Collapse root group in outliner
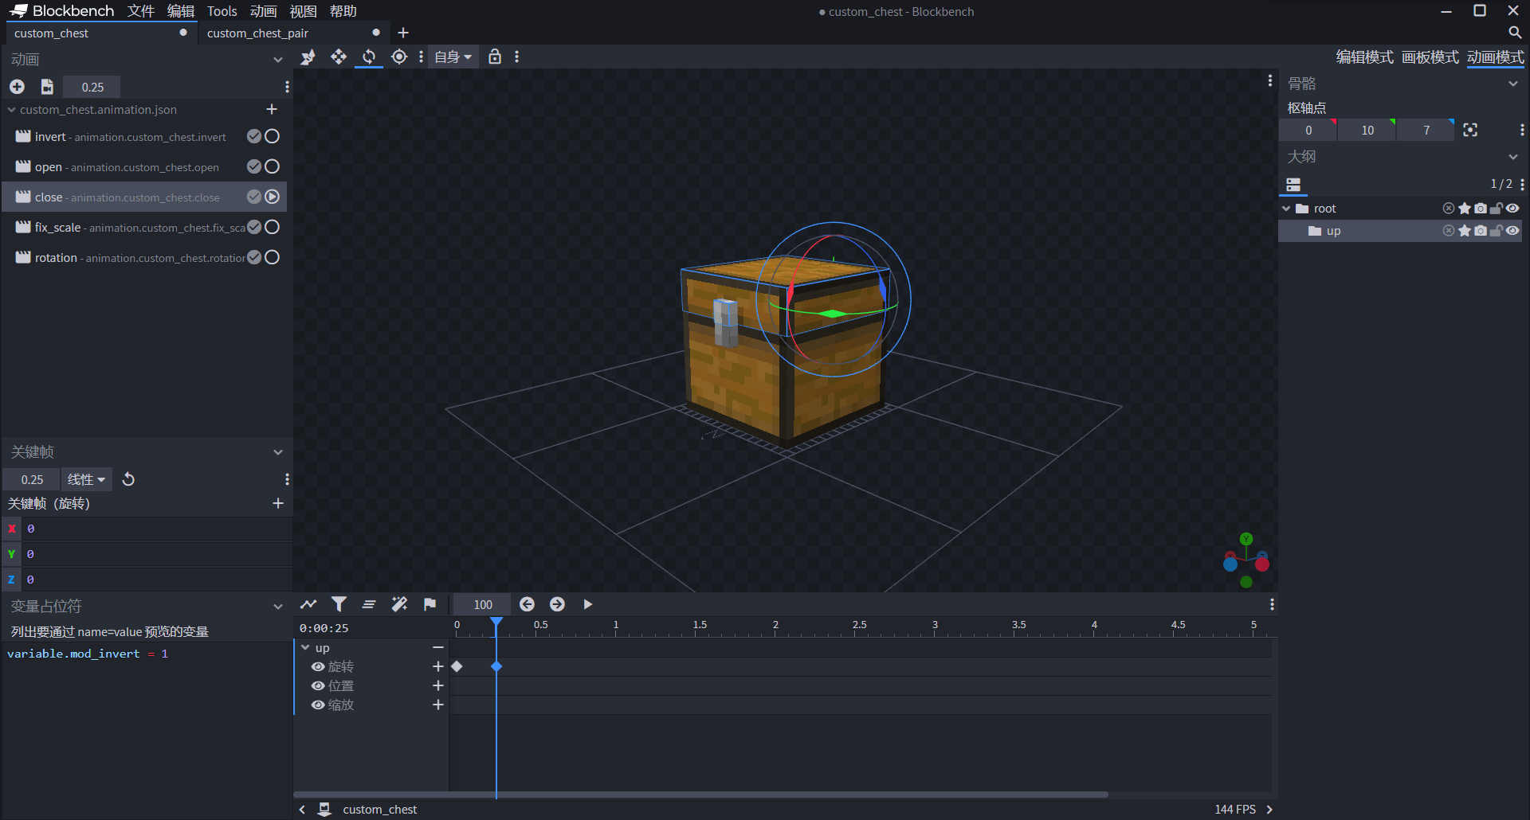Viewport: 1530px width, 820px height. coord(1286,209)
